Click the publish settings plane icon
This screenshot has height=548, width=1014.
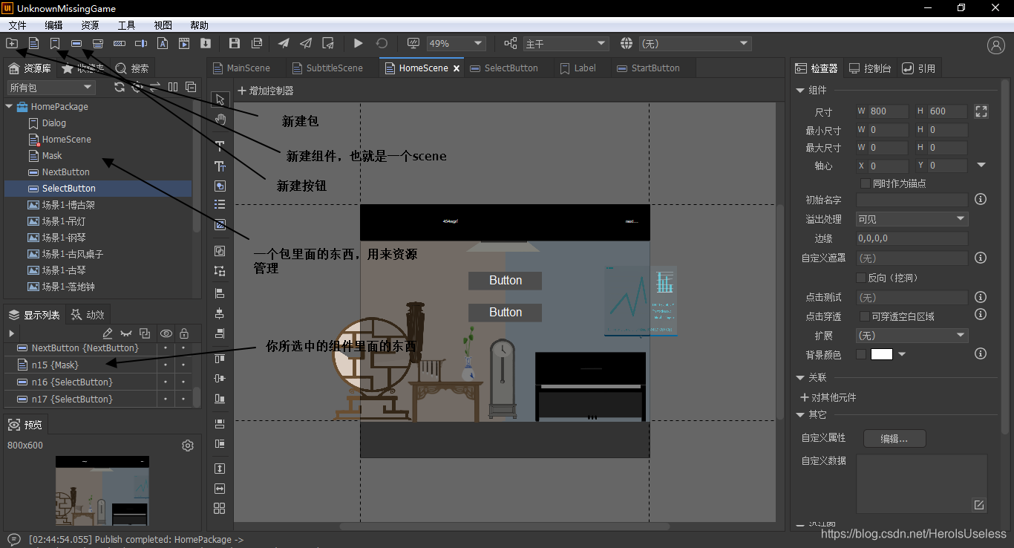327,44
